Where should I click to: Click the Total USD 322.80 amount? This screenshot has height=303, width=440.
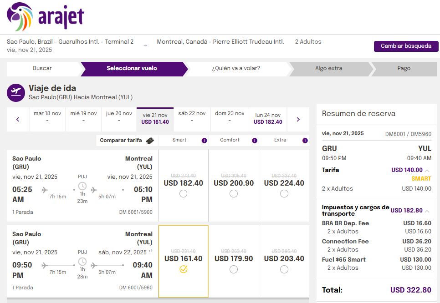(411, 290)
